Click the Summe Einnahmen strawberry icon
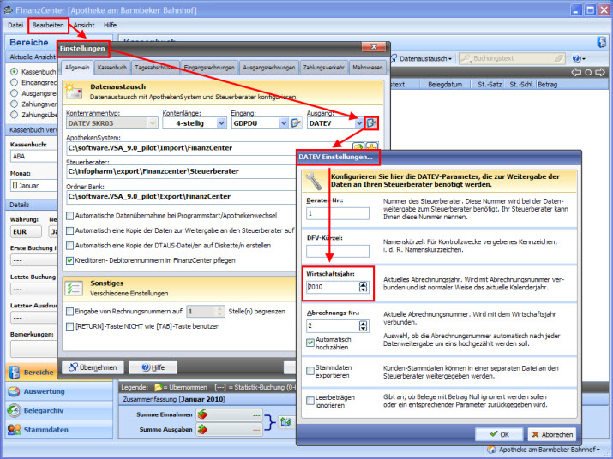 [x=204, y=415]
